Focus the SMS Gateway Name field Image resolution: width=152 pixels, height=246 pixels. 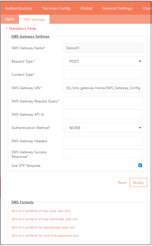[x=103, y=48]
